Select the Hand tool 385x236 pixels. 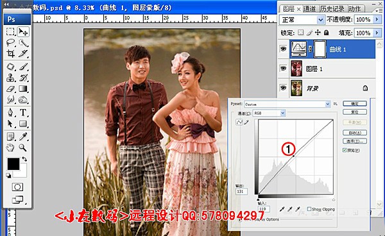tap(10, 147)
